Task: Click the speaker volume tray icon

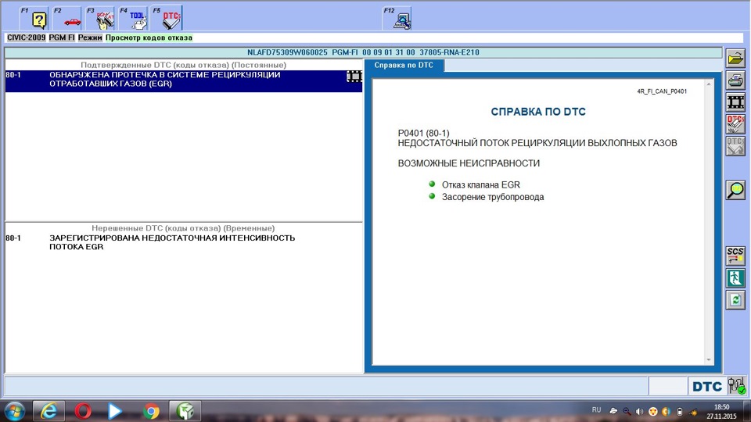Action: pyautogui.click(x=639, y=412)
